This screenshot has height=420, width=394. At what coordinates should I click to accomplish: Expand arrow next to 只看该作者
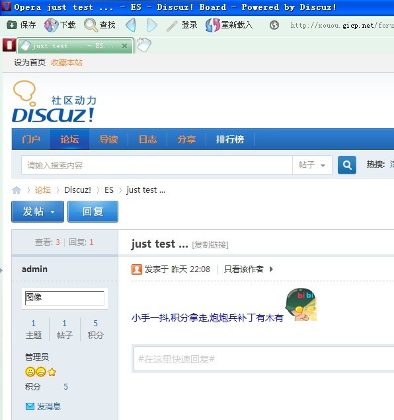(x=271, y=269)
